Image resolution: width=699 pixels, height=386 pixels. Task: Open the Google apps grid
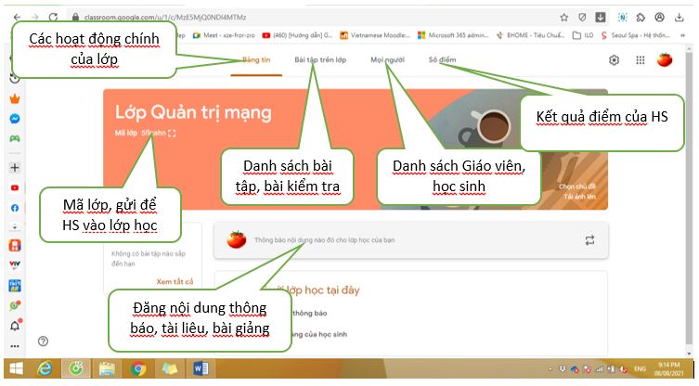[x=640, y=60]
